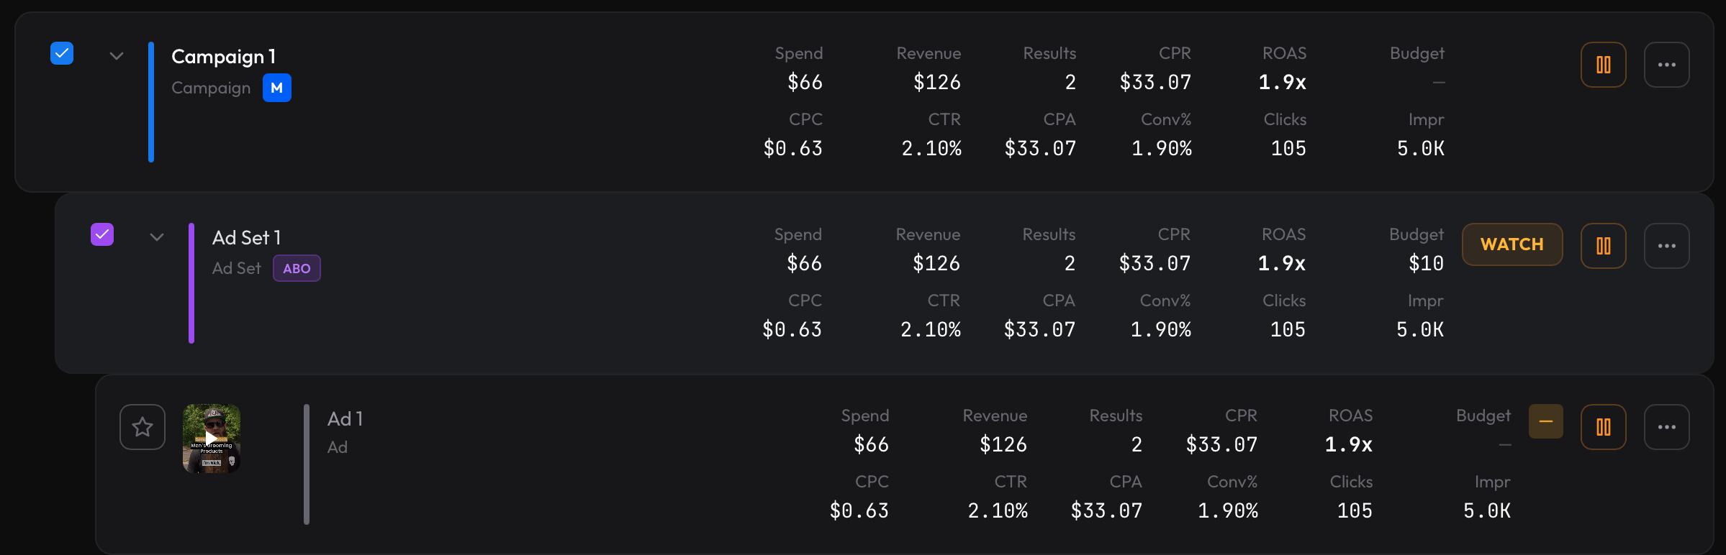Open the Ad 1 video thumbnail
The width and height of the screenshot is (1726, 555).
coord(212,438)
